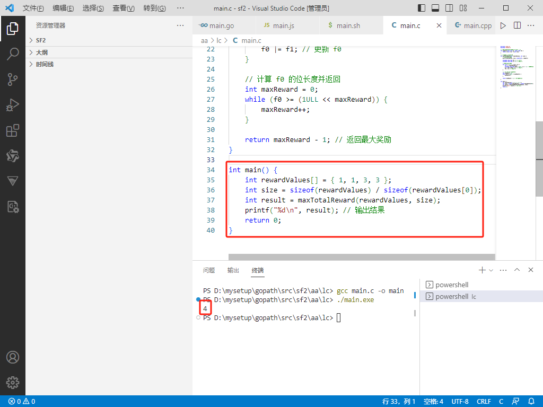This screenshot has width=543, height=407.
Task: Click the lc breadcrumb segment
Action: point(219,40)
